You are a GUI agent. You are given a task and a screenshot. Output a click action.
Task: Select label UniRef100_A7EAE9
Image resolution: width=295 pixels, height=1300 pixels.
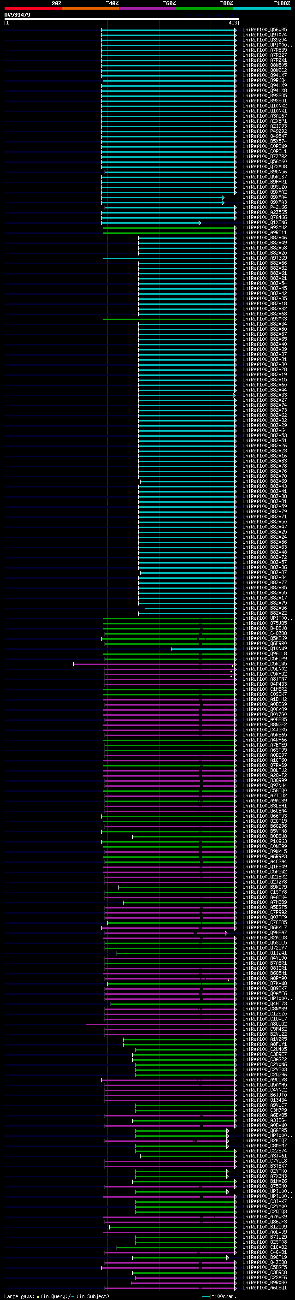pos(265,745)
